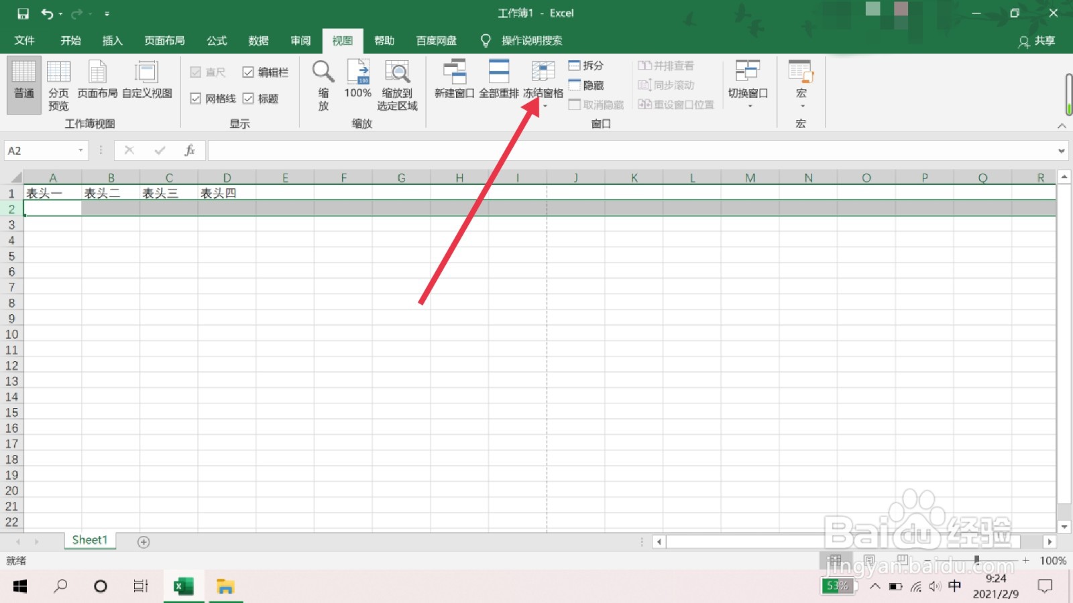Click into the formula bar input

[632, 151]
